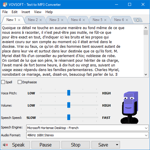This screenshot has height=150, width=150.
Task: Click the Speech Speed slider handle
Action: (x=69, y=117)
